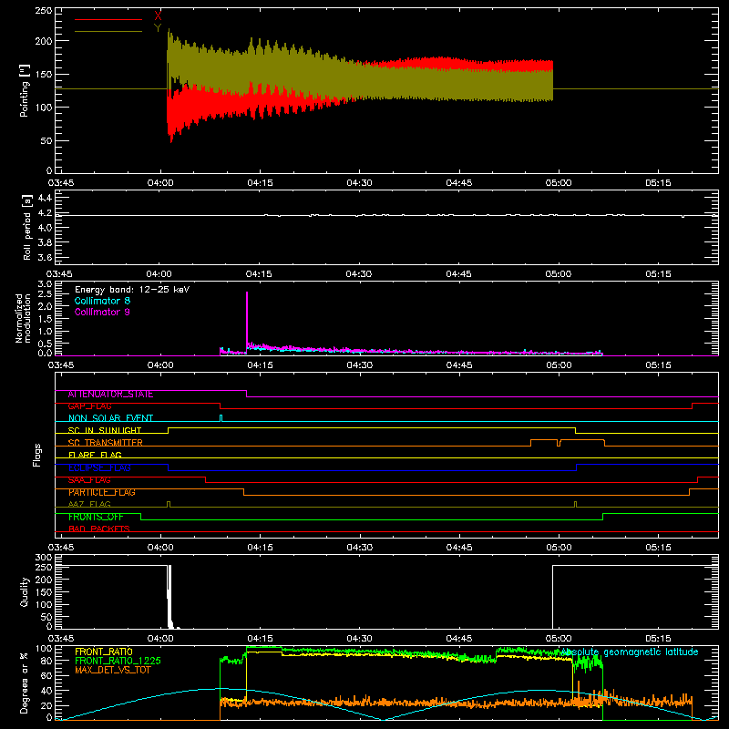Click the Roll period [s] axis title
The height and width of the screenshot is (729, 729).
point(27,227)
